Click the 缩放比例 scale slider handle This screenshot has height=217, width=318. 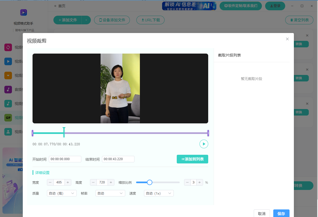click(x=149, y=182)
